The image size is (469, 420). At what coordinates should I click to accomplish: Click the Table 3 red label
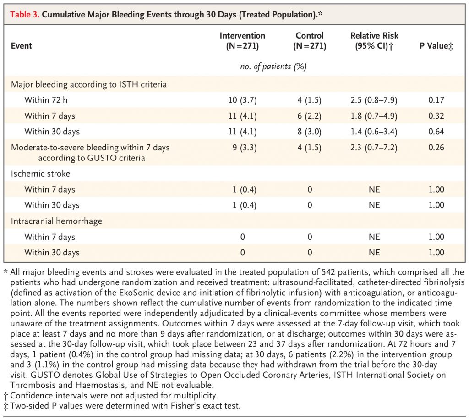tap(25, 14)
